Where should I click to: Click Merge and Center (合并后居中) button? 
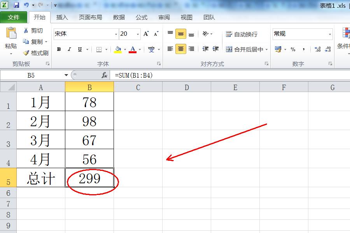[244, 49]
